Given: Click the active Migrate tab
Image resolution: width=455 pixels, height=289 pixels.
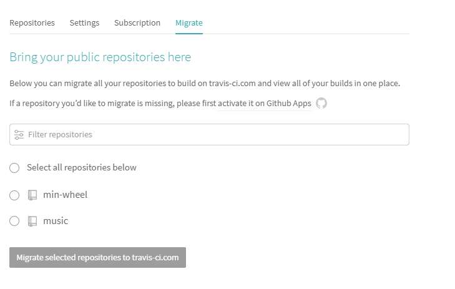Looking at the screenshot, I should (x=189, y=22).
